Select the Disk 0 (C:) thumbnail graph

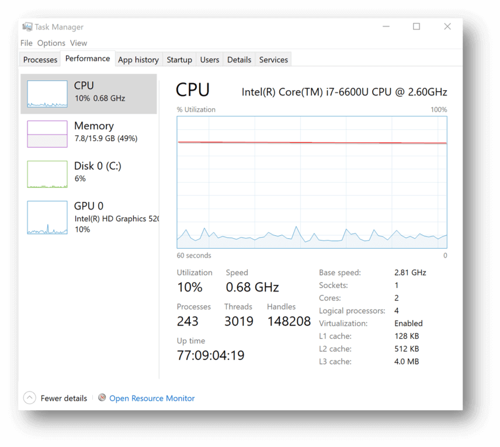click(x=47, y=174)
